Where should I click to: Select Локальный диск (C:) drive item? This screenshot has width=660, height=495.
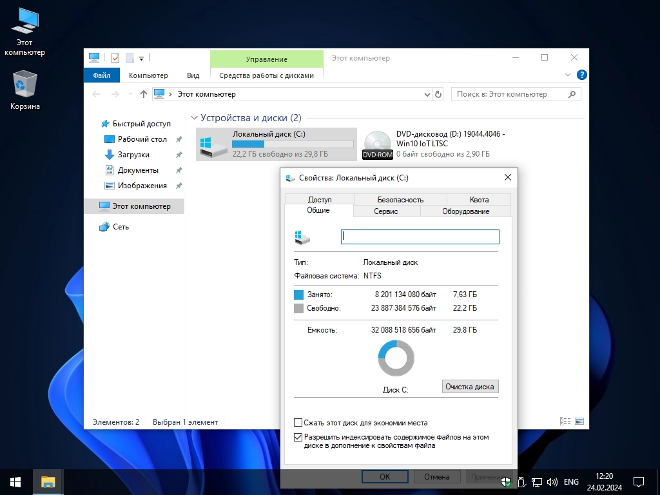pos(277,144)
